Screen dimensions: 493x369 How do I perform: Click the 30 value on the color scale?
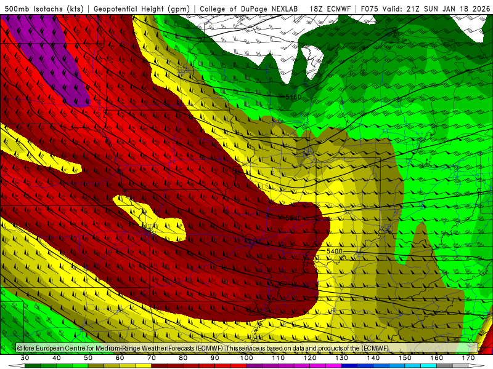click(25, 358)
